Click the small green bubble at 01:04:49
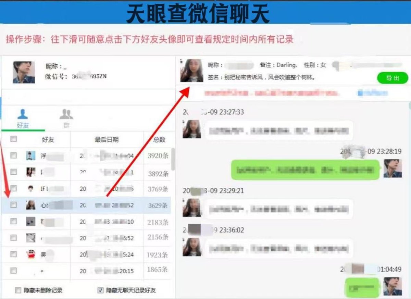 click(x=362, y=287)
